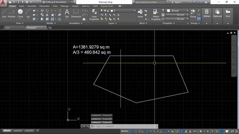This screenshot has height=134, width=239.
Task: Switch to the Manage ribbon tab
Action: (x=65, y=6)
